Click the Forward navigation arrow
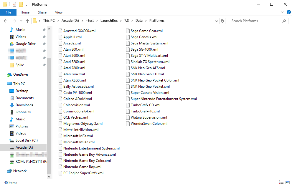The width and height of the screenshot is (292, 186). (14, 21)
